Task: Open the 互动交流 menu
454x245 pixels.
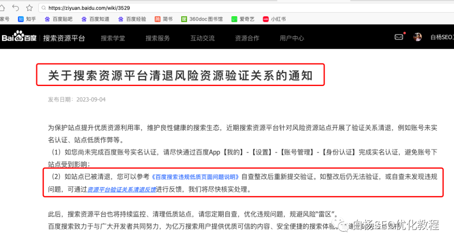Action: pos(202,37)
